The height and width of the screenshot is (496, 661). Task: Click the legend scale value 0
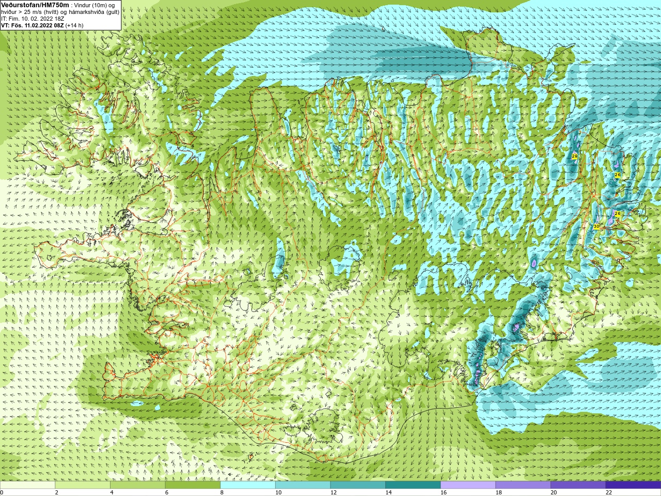[2, 492]
